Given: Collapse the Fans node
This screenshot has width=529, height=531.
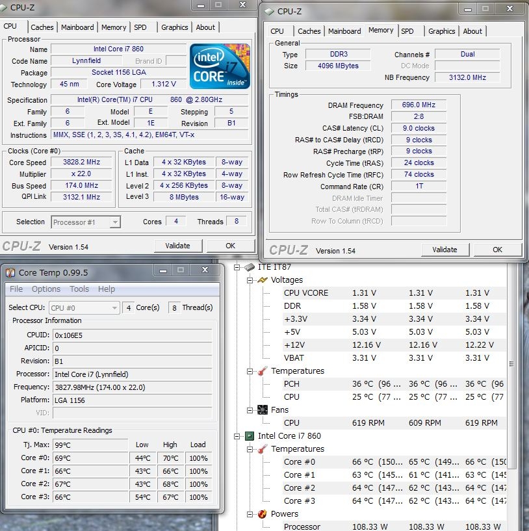Looking at the screenshot, I should [250, 410].
